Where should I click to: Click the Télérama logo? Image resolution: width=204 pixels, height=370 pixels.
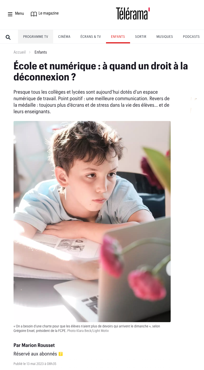coord(133,14)
